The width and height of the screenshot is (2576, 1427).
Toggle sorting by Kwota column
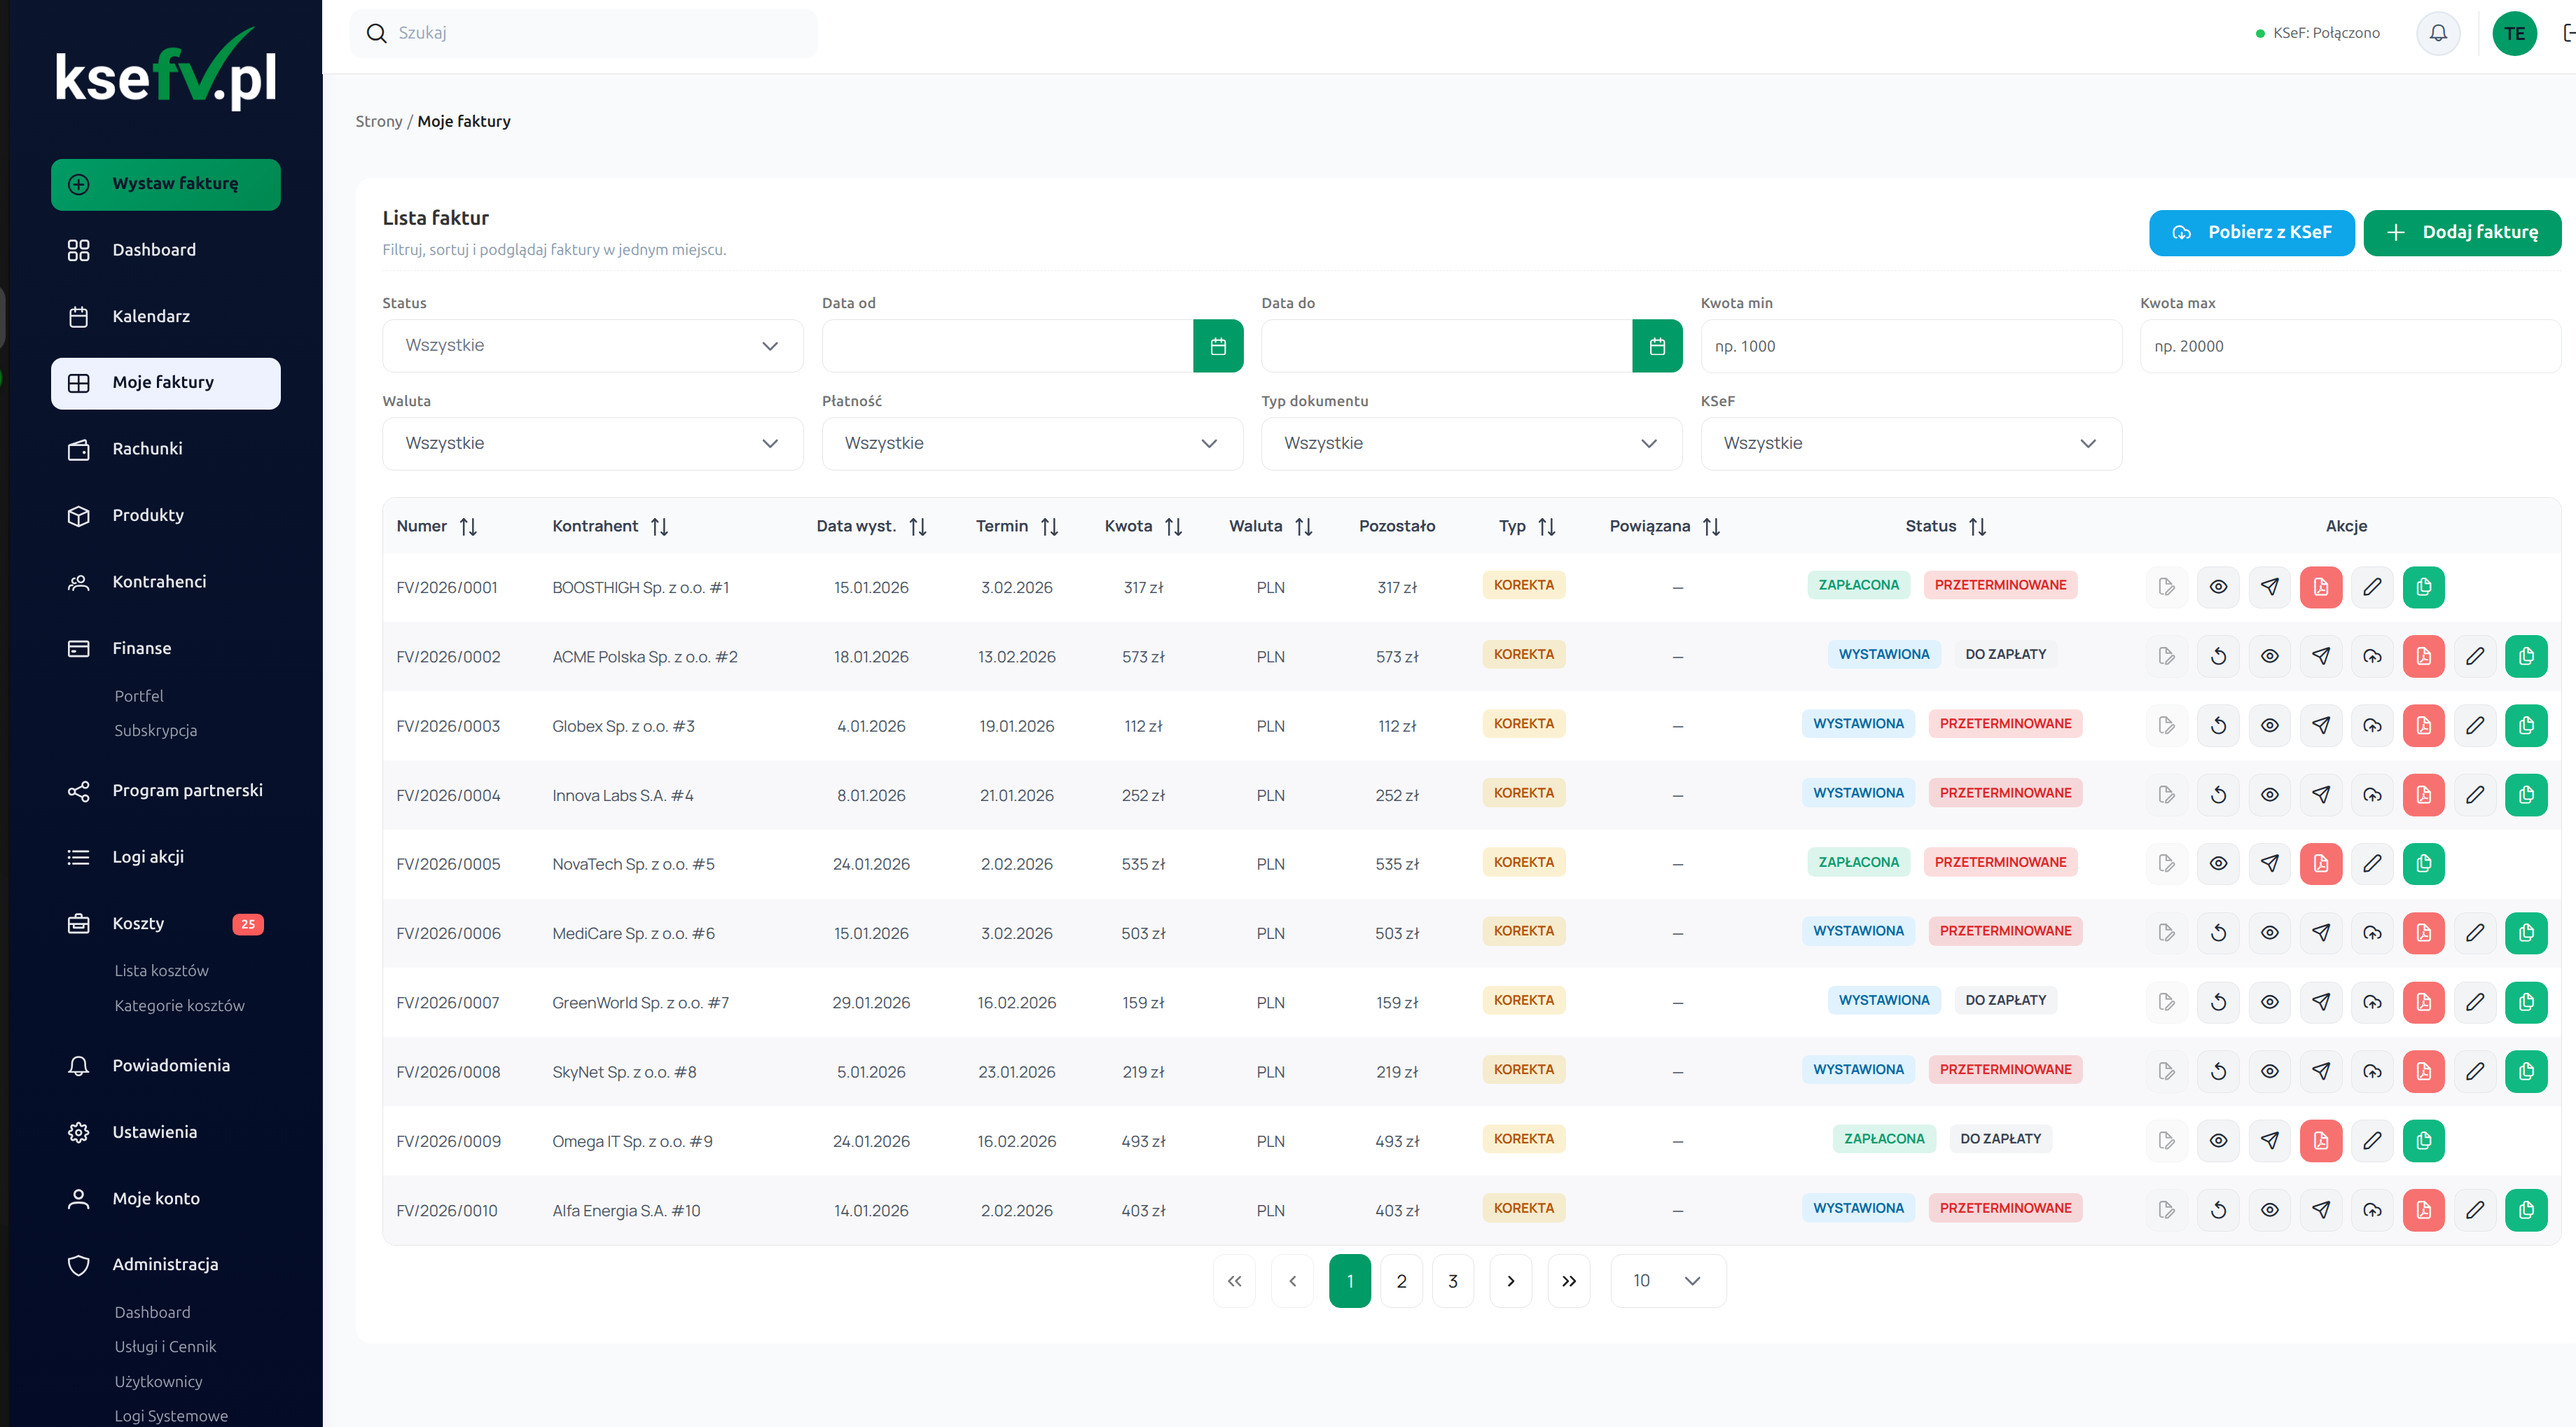coord(1173,527)
